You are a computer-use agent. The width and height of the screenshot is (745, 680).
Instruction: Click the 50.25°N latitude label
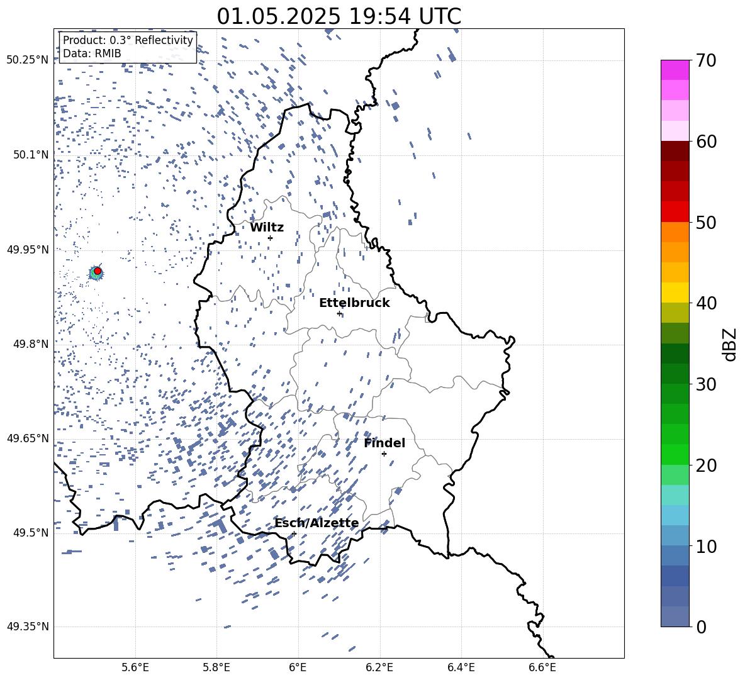point(28,60)
